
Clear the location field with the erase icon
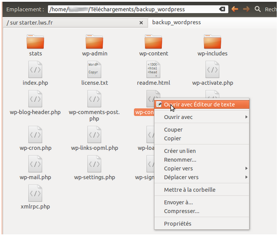[x=222, y=9]
